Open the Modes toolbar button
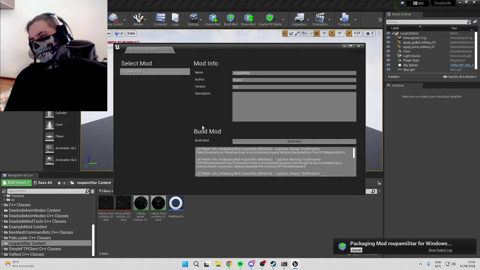 138,20
